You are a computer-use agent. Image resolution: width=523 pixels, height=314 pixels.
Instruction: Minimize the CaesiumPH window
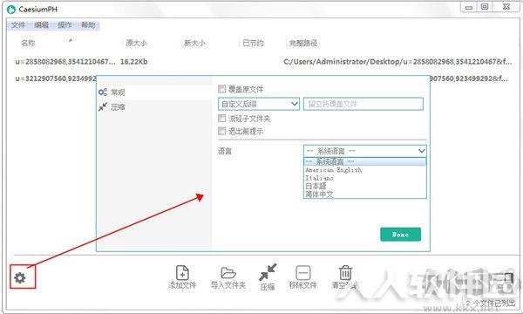click(469, 7)
